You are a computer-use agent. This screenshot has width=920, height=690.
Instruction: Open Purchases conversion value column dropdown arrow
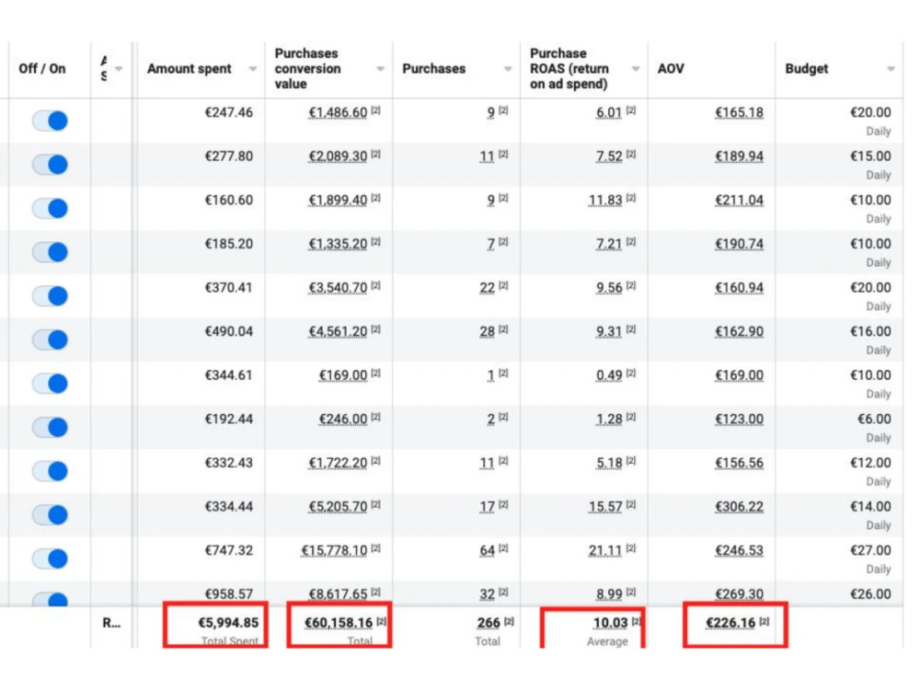pyautogui.click(x=380, y=69)
